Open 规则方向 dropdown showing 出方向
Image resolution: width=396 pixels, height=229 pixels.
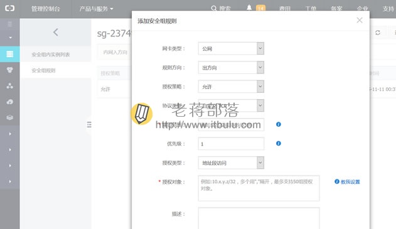click(x=231, y=67)
